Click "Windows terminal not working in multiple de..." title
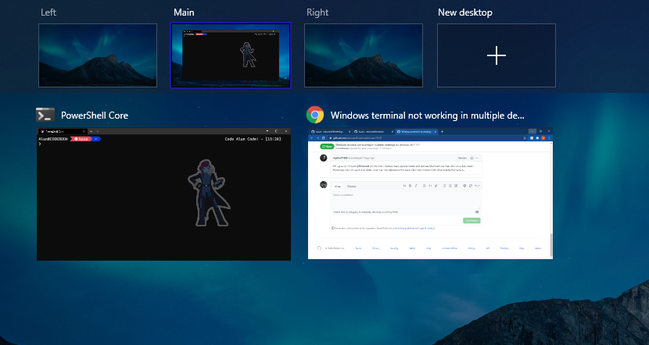 [x=428, y=116]
